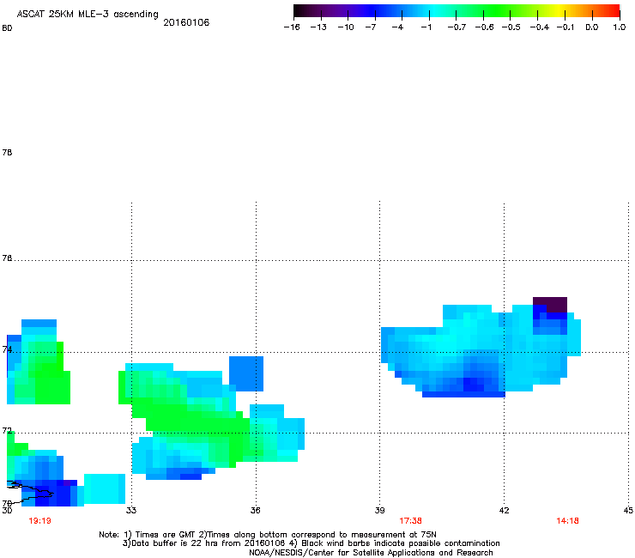Click the 1.0 colorbar label
635x558 pixels.
click(x=620, y=27)
